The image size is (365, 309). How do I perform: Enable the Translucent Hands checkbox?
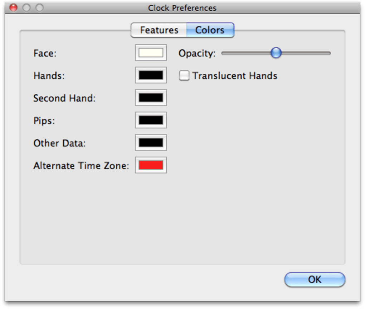(x=184, y=76)
